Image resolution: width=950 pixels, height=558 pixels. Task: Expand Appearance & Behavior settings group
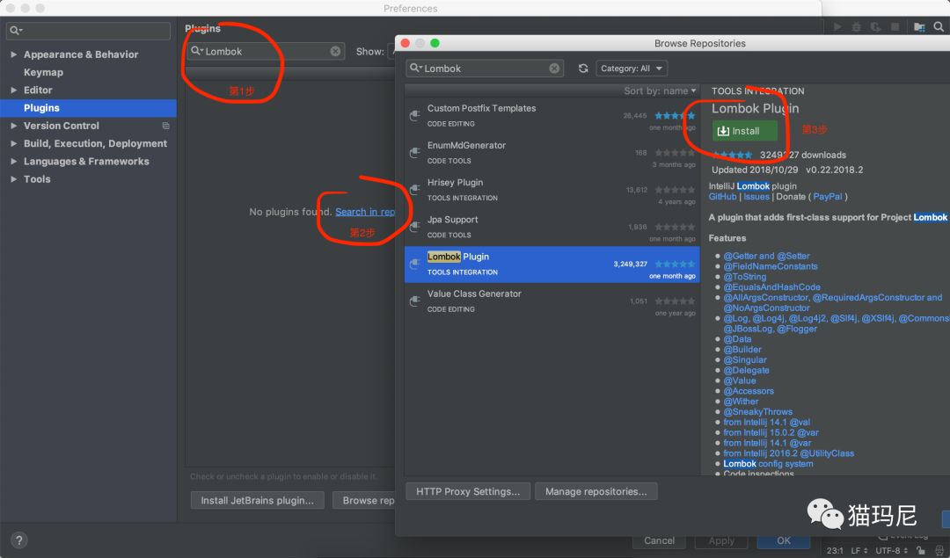[x=13, y=54]
